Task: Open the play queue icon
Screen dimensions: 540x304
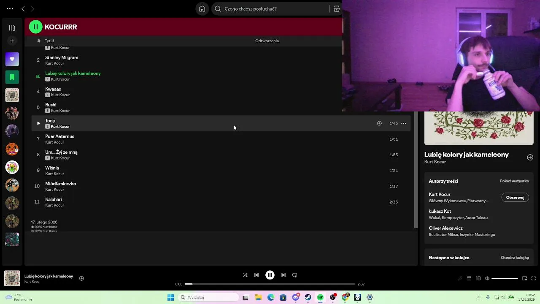Action: click(x=469, y=278)
